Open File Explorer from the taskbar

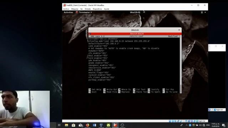[x=67, y=125]
